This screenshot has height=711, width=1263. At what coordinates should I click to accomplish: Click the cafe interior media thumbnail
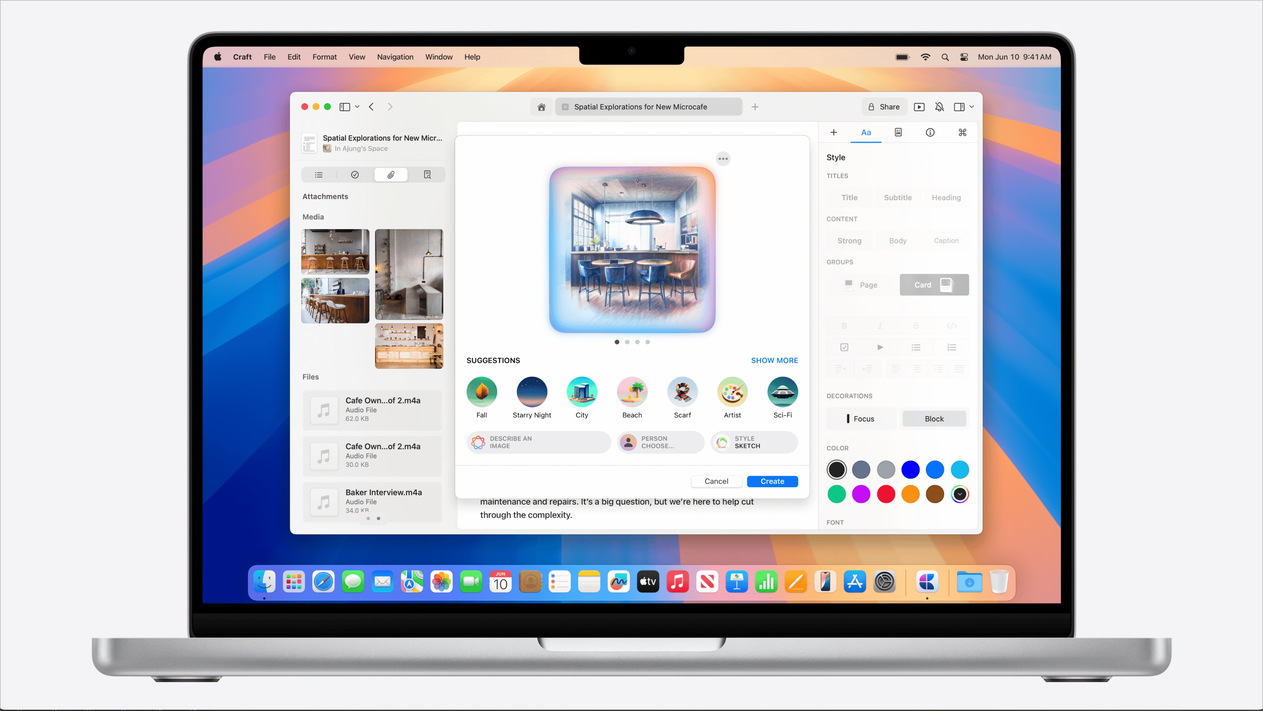(x=335, y=251)
